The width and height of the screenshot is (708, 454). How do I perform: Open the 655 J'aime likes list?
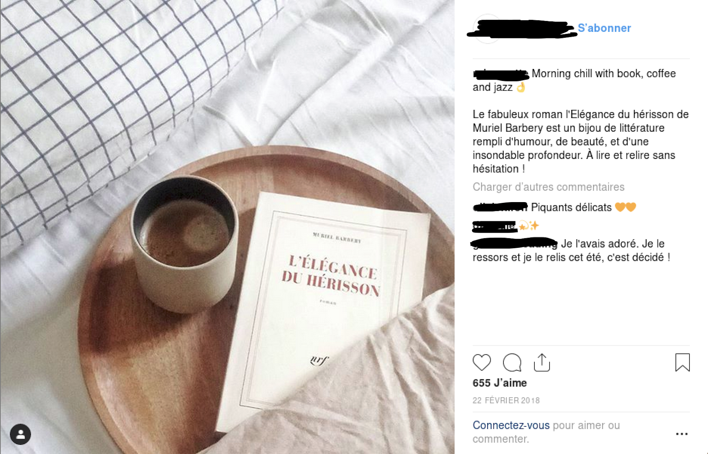pos(500,383)
